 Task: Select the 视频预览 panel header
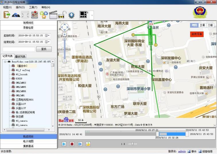tap(28, 23)
